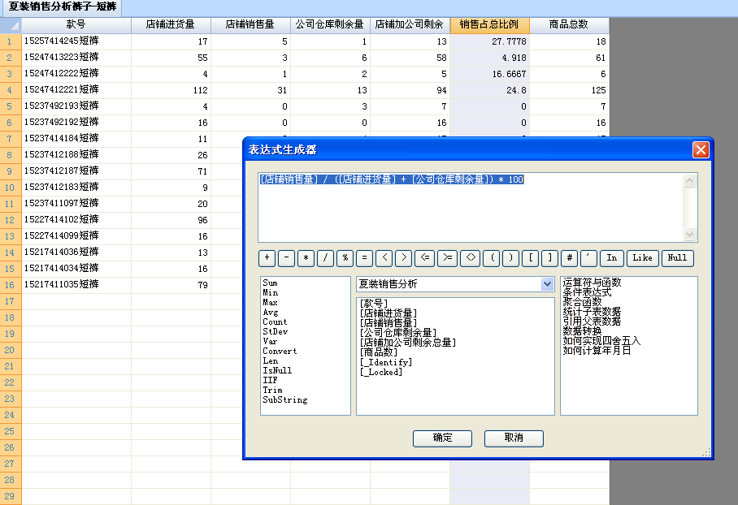This screenshot has height=505, width=738.
Task: Insert the left parenthesis
Action: tap(492, 257)
